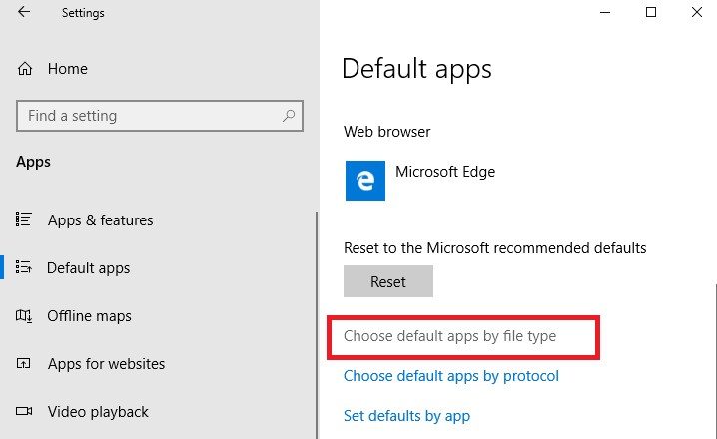Screen dimensions: 717x439
Task: Open the Apps & features page
Action: [100, 220]
